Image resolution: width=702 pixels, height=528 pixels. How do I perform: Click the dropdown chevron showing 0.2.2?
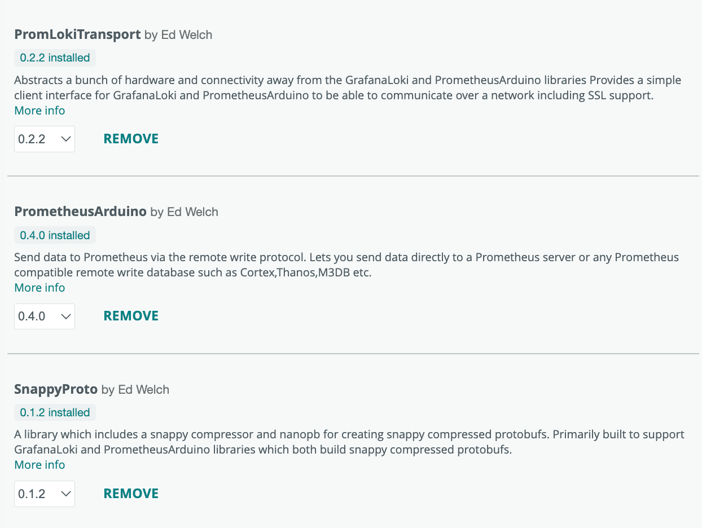tap(64, 139)
